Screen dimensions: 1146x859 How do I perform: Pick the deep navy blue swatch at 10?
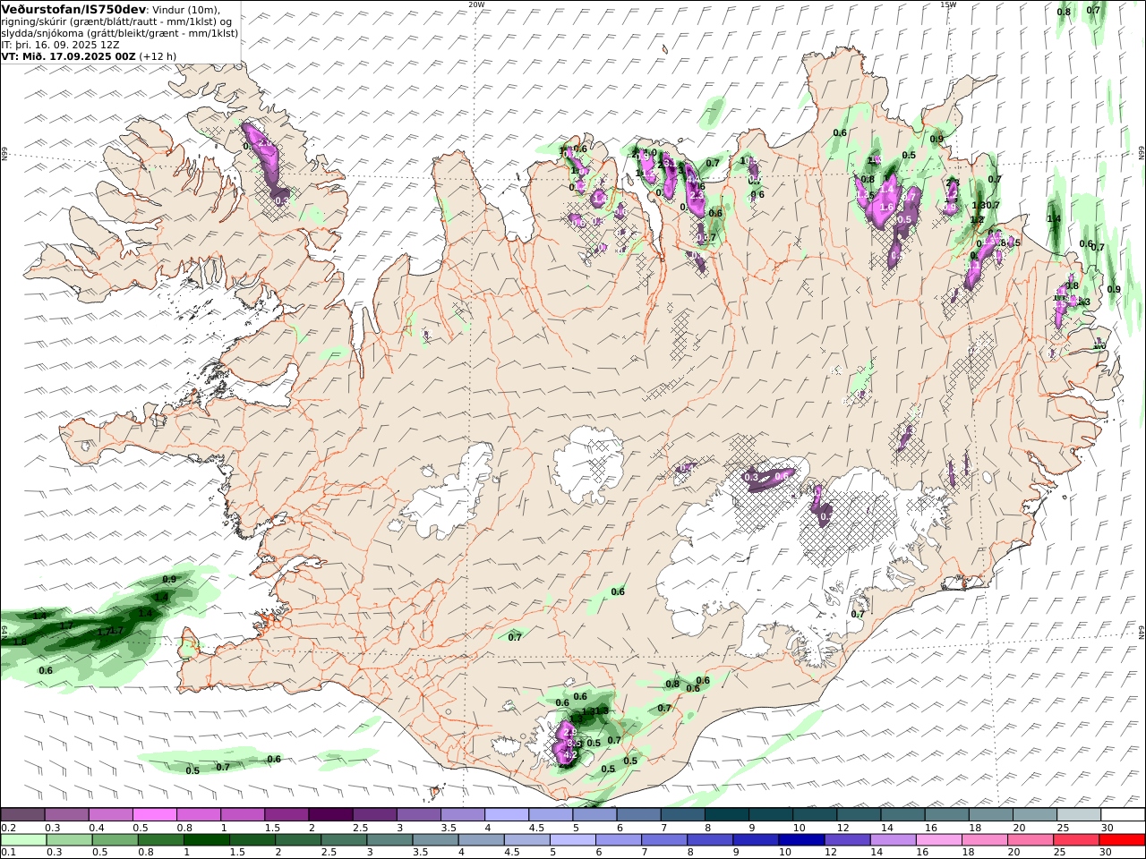(800, 840)
